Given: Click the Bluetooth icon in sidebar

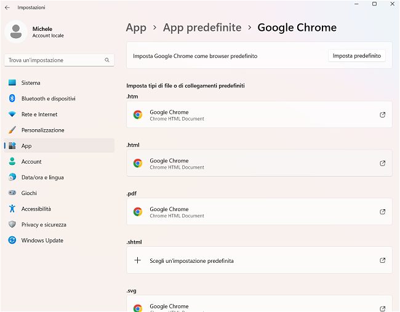Looking at the screenshot, I should click(x=12, y=98).
